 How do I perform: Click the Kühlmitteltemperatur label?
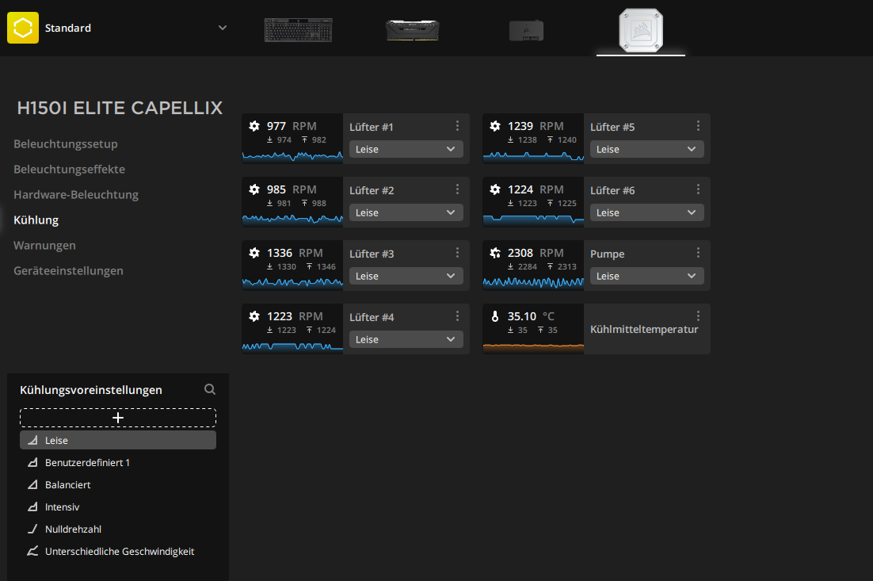click(644, 329)
